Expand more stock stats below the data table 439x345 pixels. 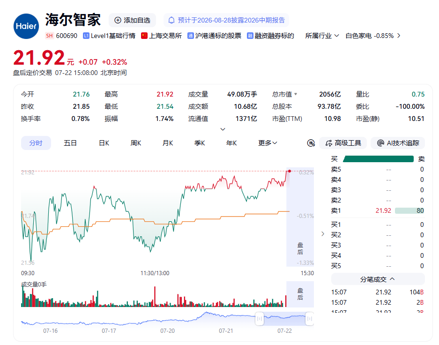click(223, 129)
